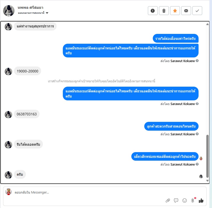The width and height of the screenshot is (212, 208).
Task: Click the customer name นพพล ศรีสมยา
Action: (x=31, y=8)
